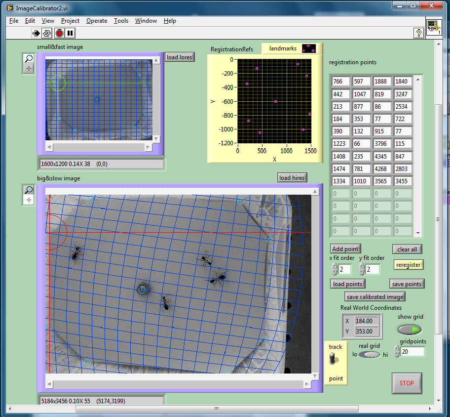Toggle the show grid switch
The width and height of the screenshot is (450, 417).
click(410, 329)
